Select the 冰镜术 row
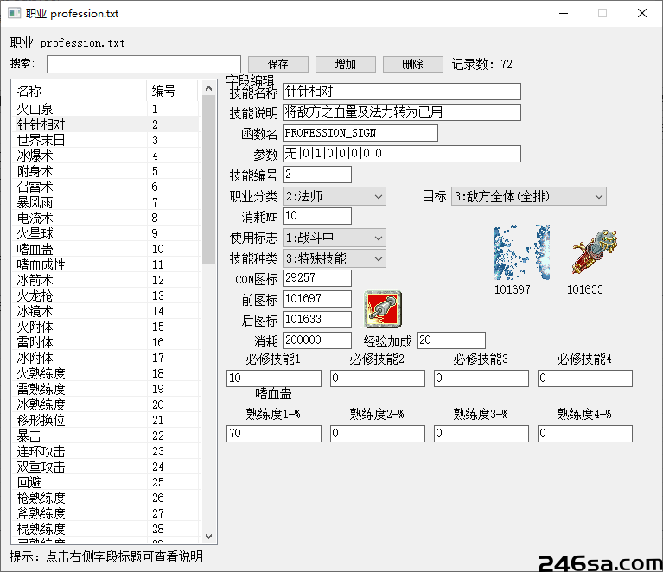This screenshot has height=572, width=663. [105, 311]
